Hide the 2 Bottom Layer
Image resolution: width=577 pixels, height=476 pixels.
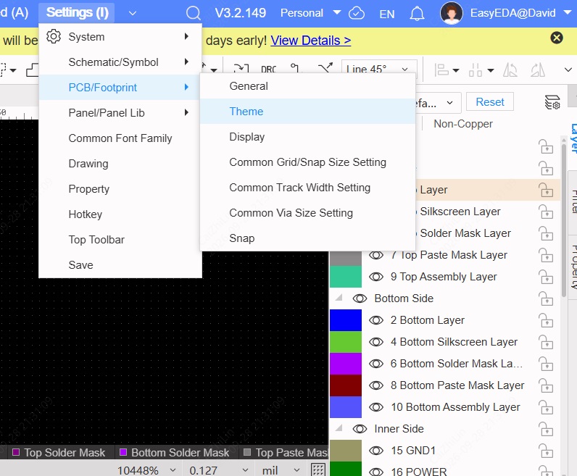tap(376, 320)
